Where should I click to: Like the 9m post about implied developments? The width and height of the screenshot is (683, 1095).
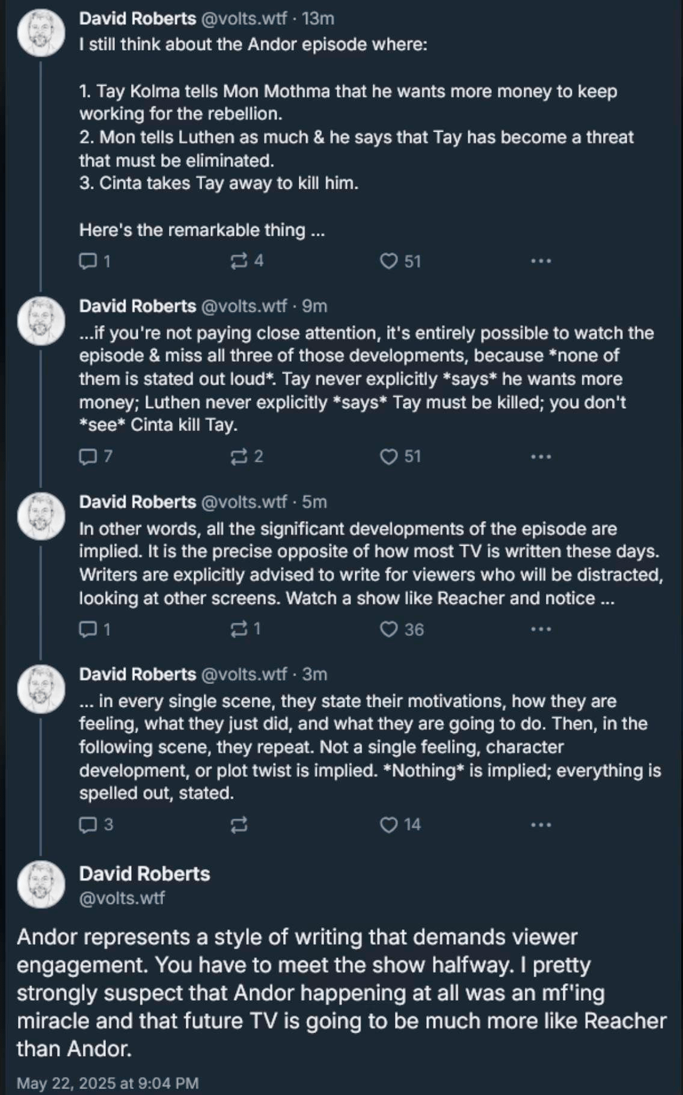pyautogui.click(x=389, y=457)
